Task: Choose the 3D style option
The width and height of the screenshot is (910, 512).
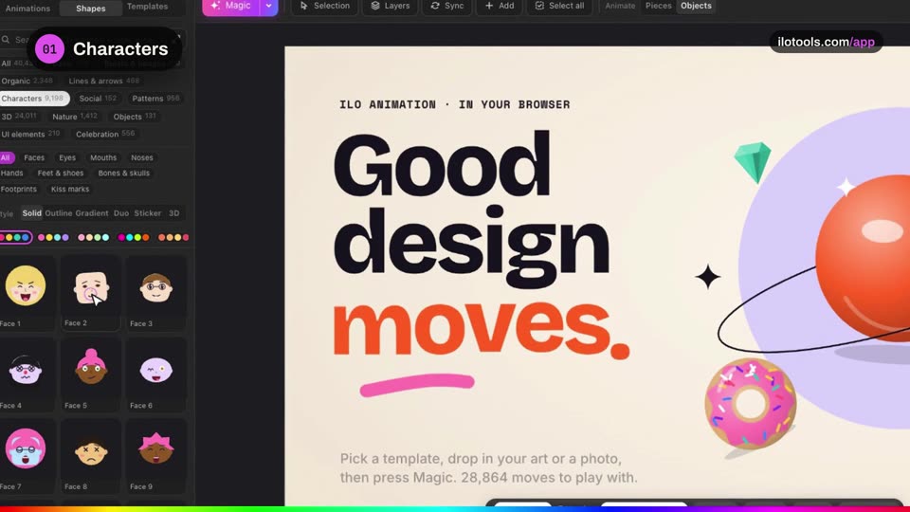Action: [174, 213]
